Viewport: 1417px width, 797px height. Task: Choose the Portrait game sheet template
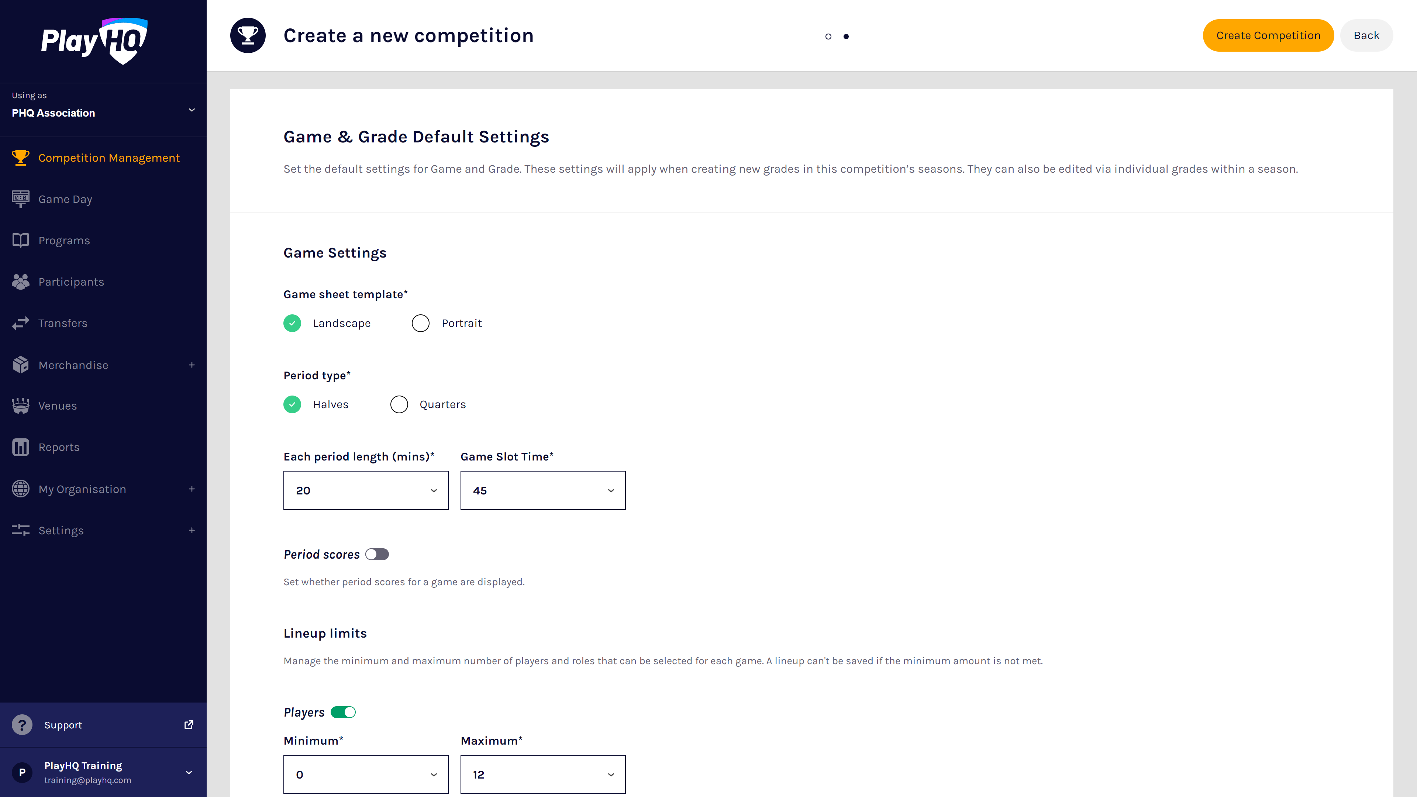coord(420,323)
